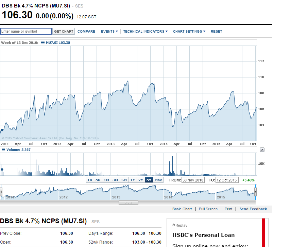Select the 1D time range
The image size is (291, 247).
[90, 180]
